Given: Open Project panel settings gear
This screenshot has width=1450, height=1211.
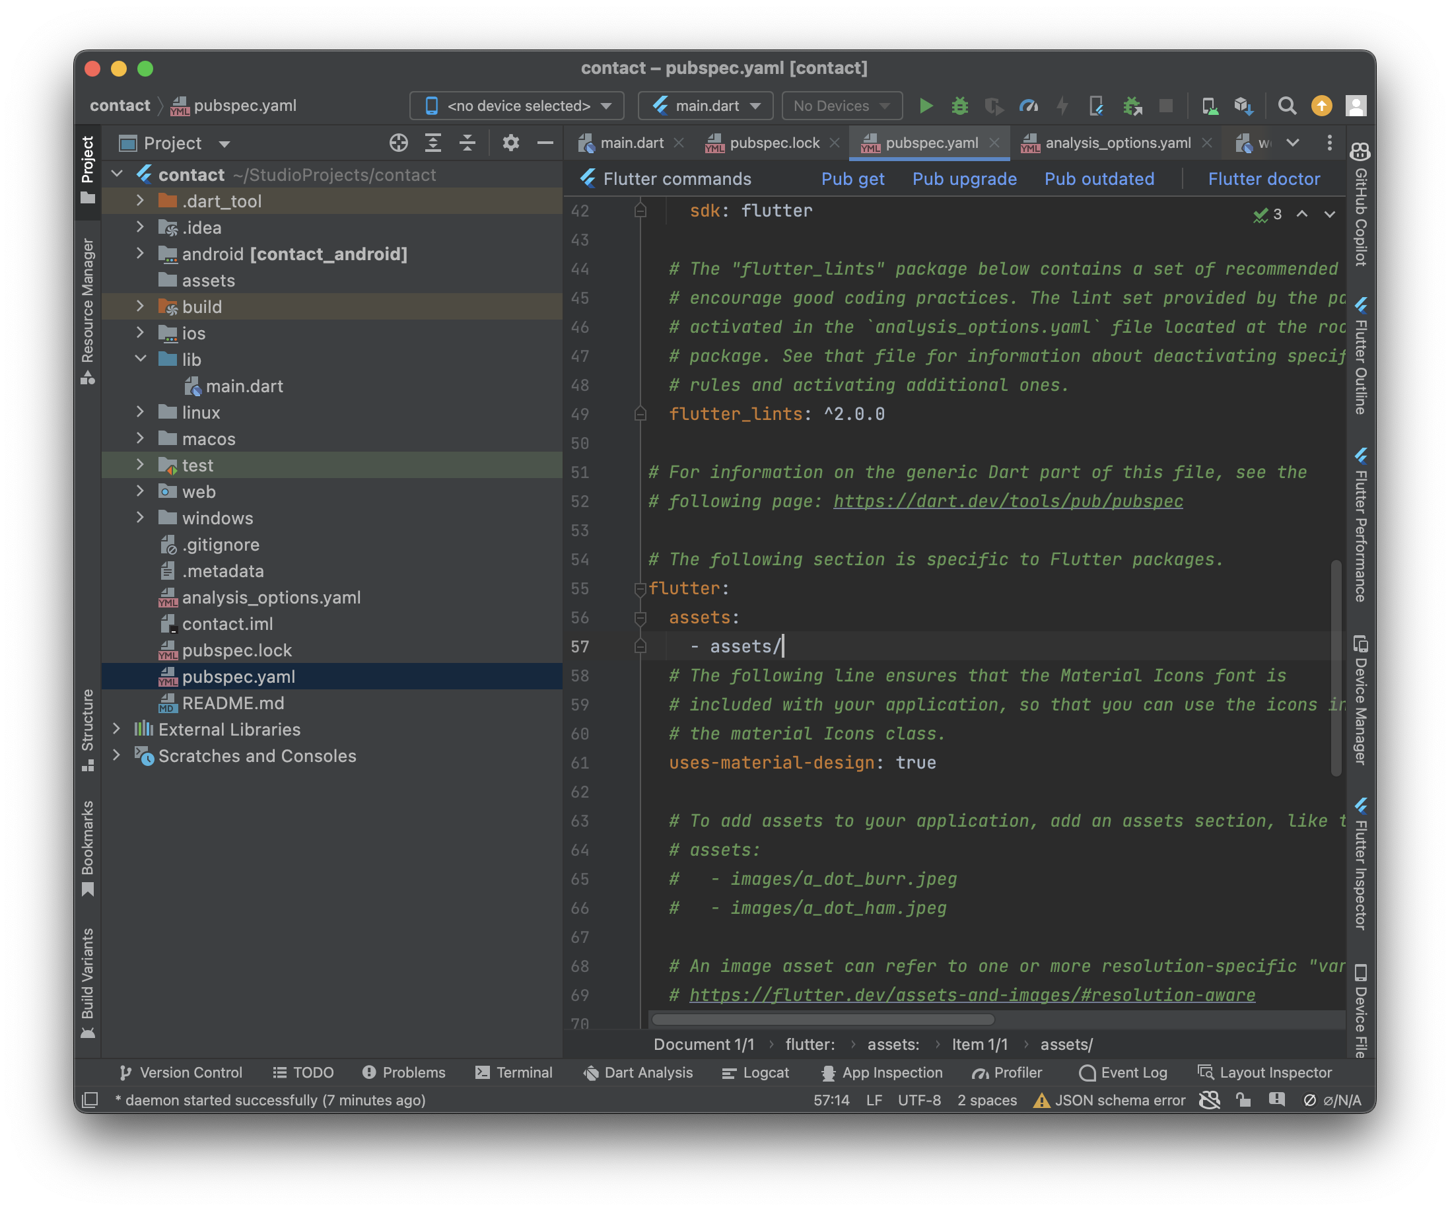Looking at the screenshot, I should tap(511, 143).
